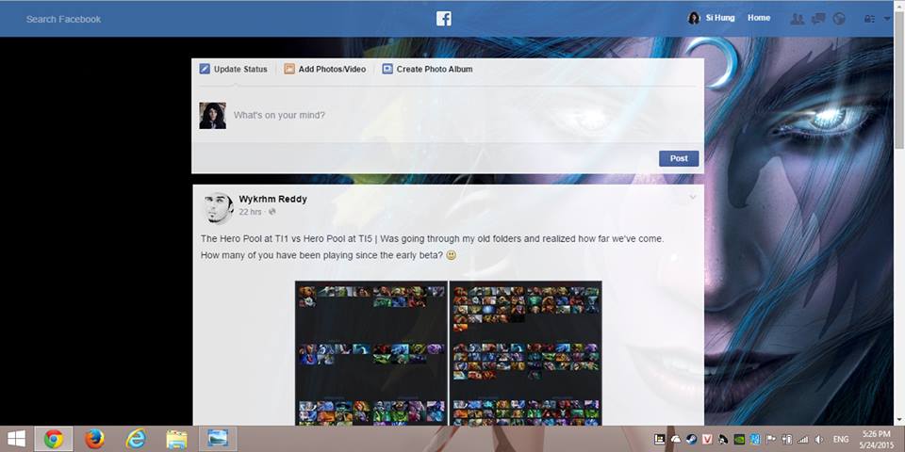This screenshot has width=905, height=452.
Task: Open the messages icon in header
Action: coord(818,19)
